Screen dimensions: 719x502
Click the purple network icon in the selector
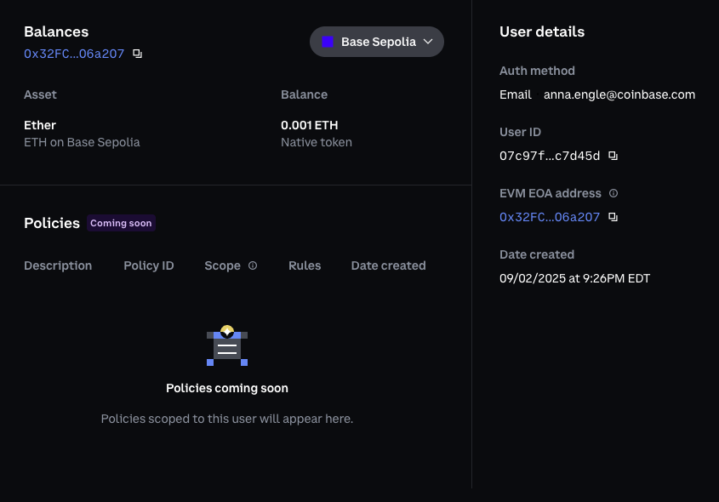coord(328,41)
